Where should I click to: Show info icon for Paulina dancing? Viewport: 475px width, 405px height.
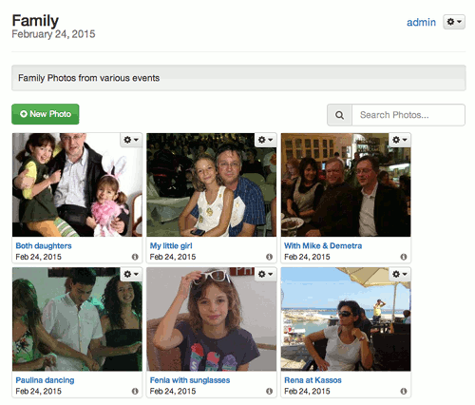tap(135, 391)
